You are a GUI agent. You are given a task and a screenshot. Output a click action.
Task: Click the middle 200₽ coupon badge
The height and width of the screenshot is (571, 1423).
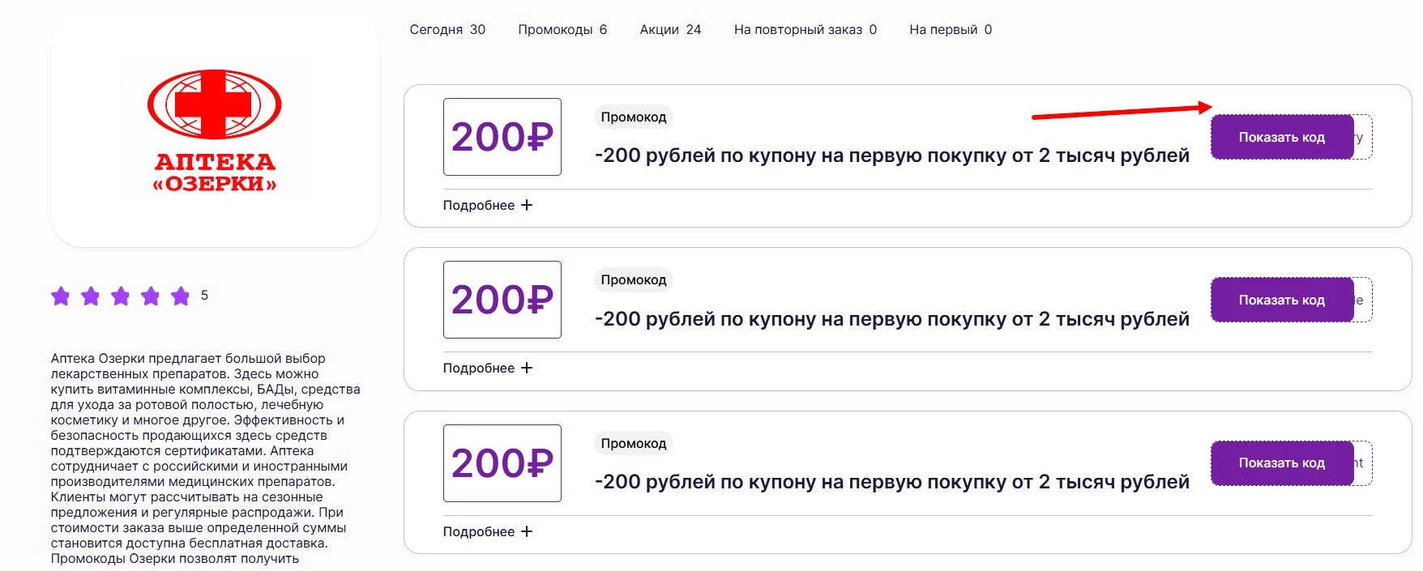click(x=502, y=300)
